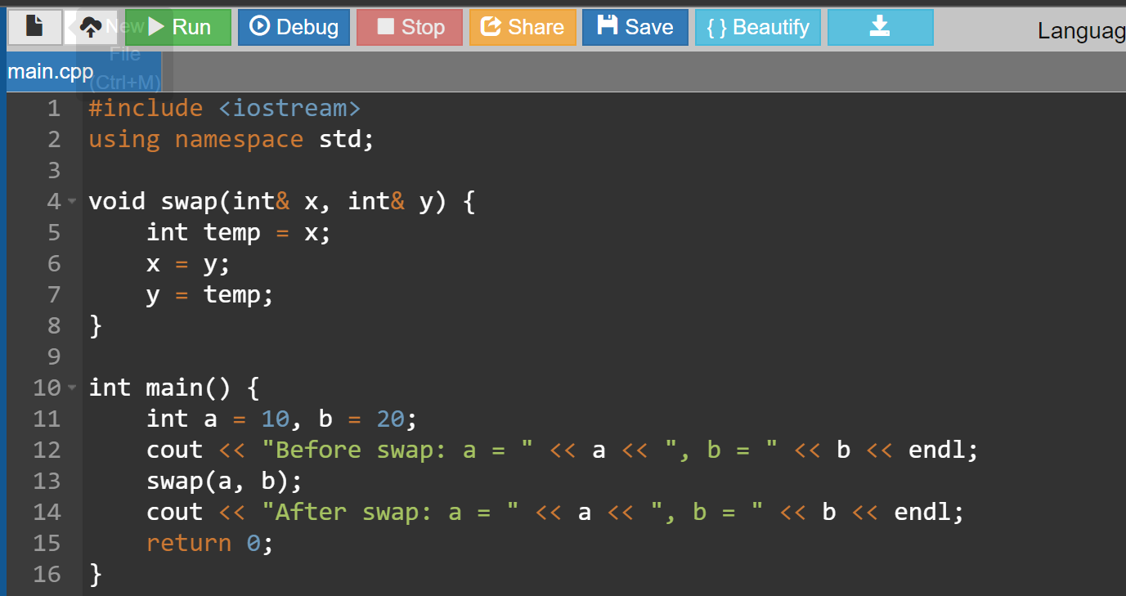Click 'y = temp;' statement

(x=210, y=294)
